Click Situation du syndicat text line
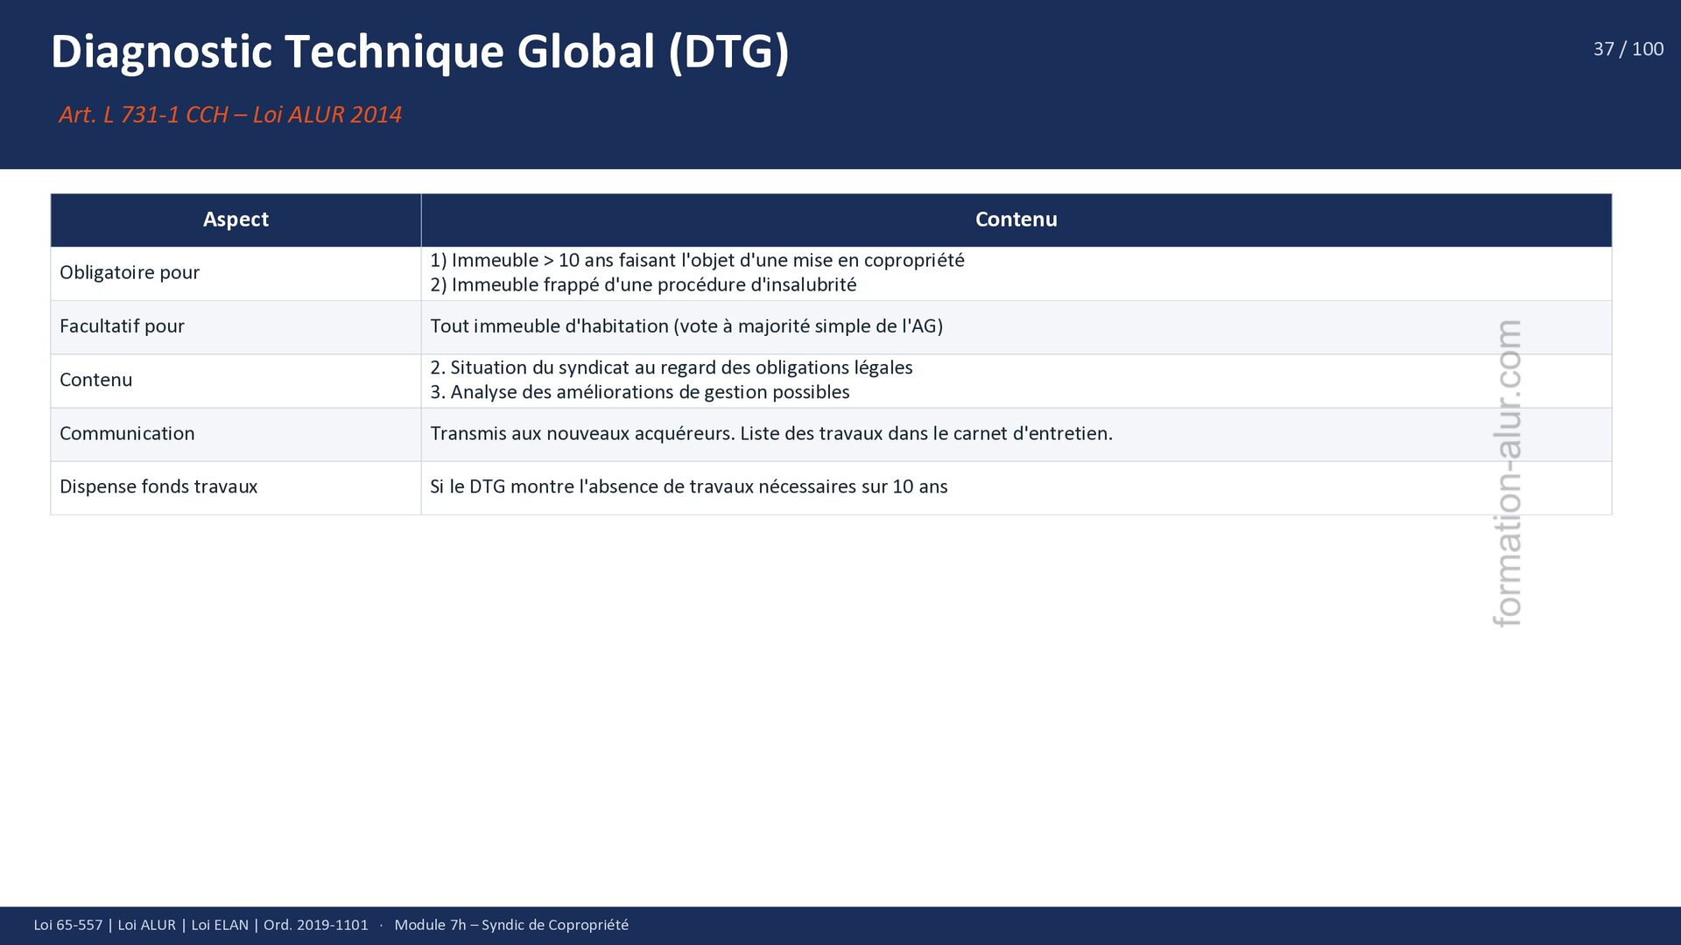The width and height of the screenshot is (1681, 945). [671, 367]
